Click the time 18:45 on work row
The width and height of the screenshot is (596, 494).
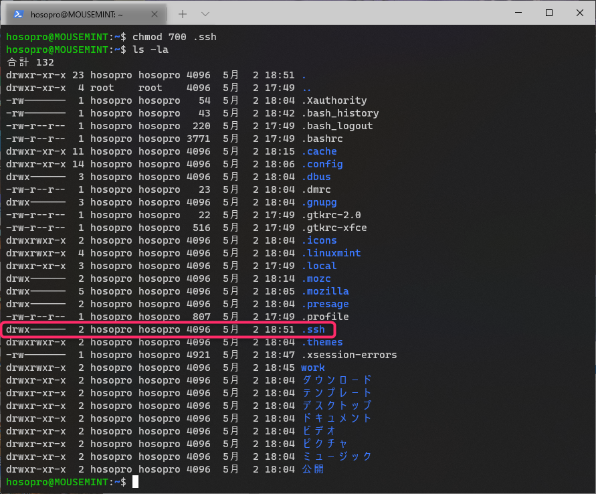pos(280,367)
